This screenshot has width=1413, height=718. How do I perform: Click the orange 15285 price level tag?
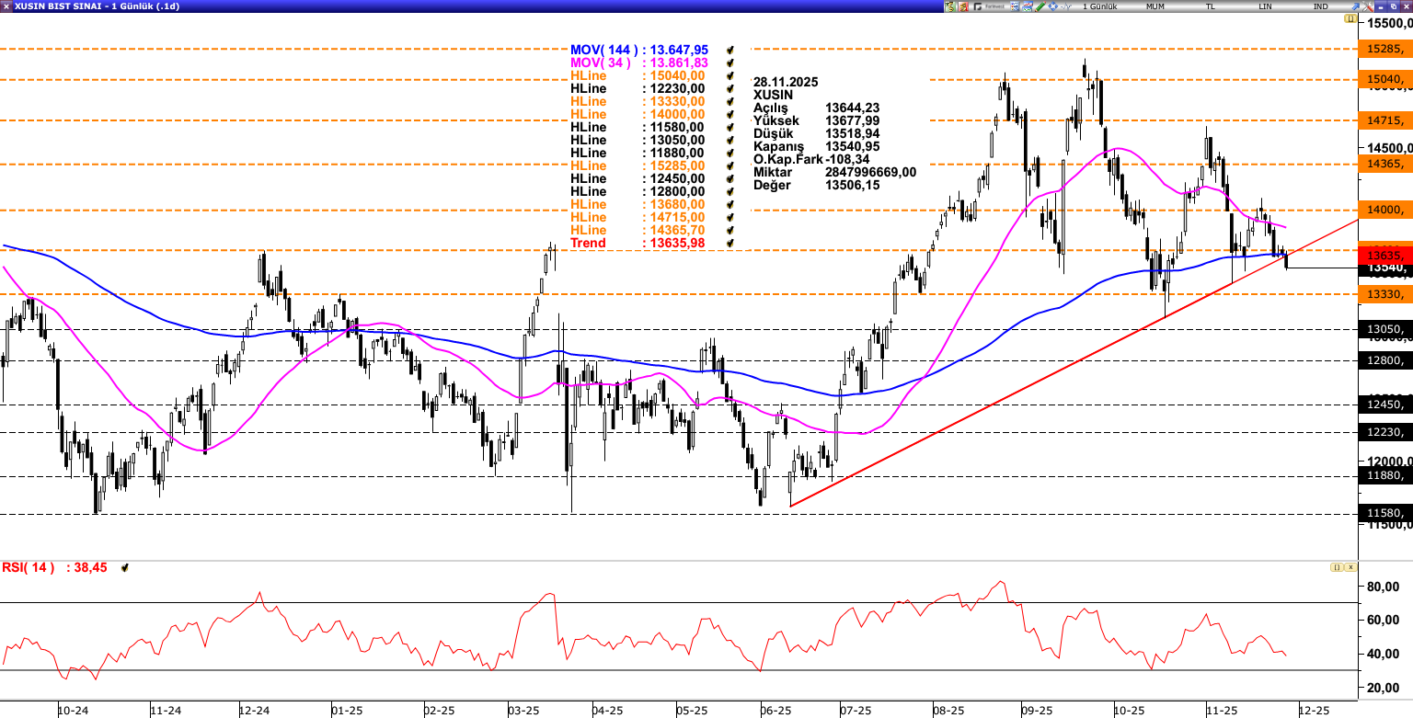pos(1385,49)
